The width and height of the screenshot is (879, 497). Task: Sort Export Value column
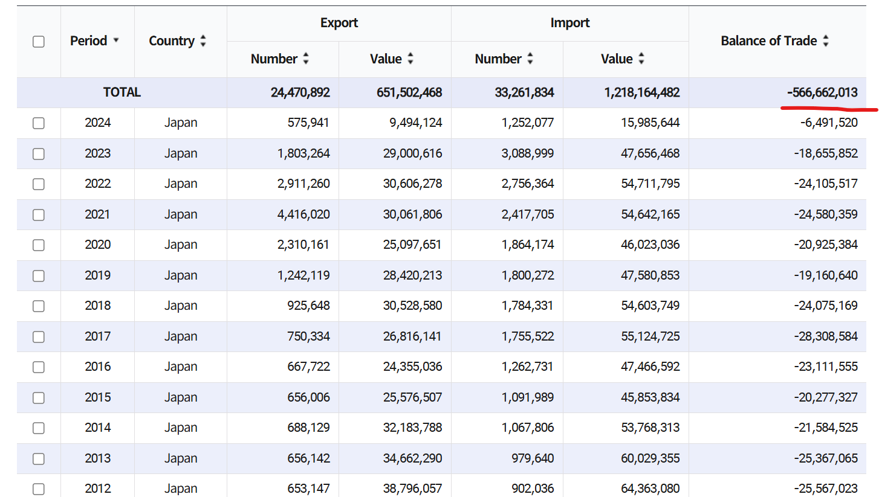click(x=410, y=59)
